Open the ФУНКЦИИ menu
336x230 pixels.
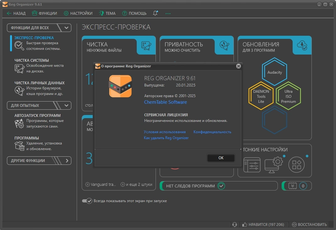[45, 13]
